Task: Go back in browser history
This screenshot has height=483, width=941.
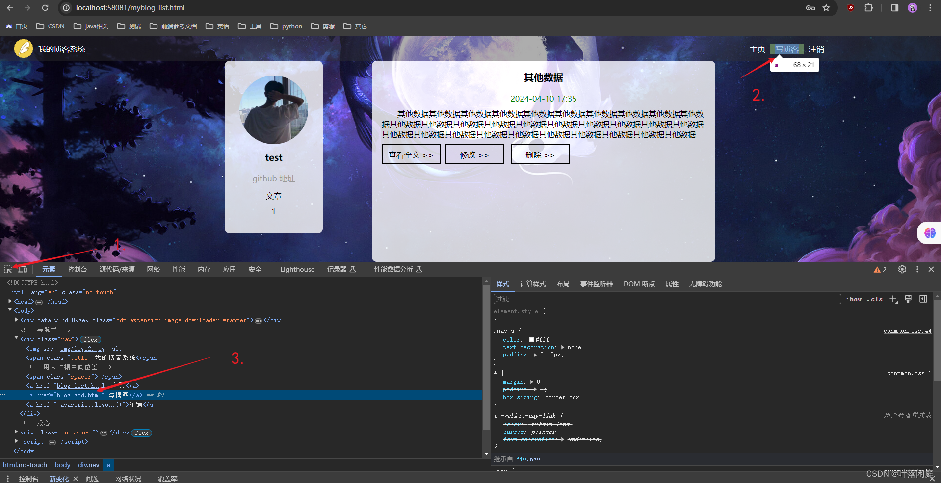Action: 10,8
